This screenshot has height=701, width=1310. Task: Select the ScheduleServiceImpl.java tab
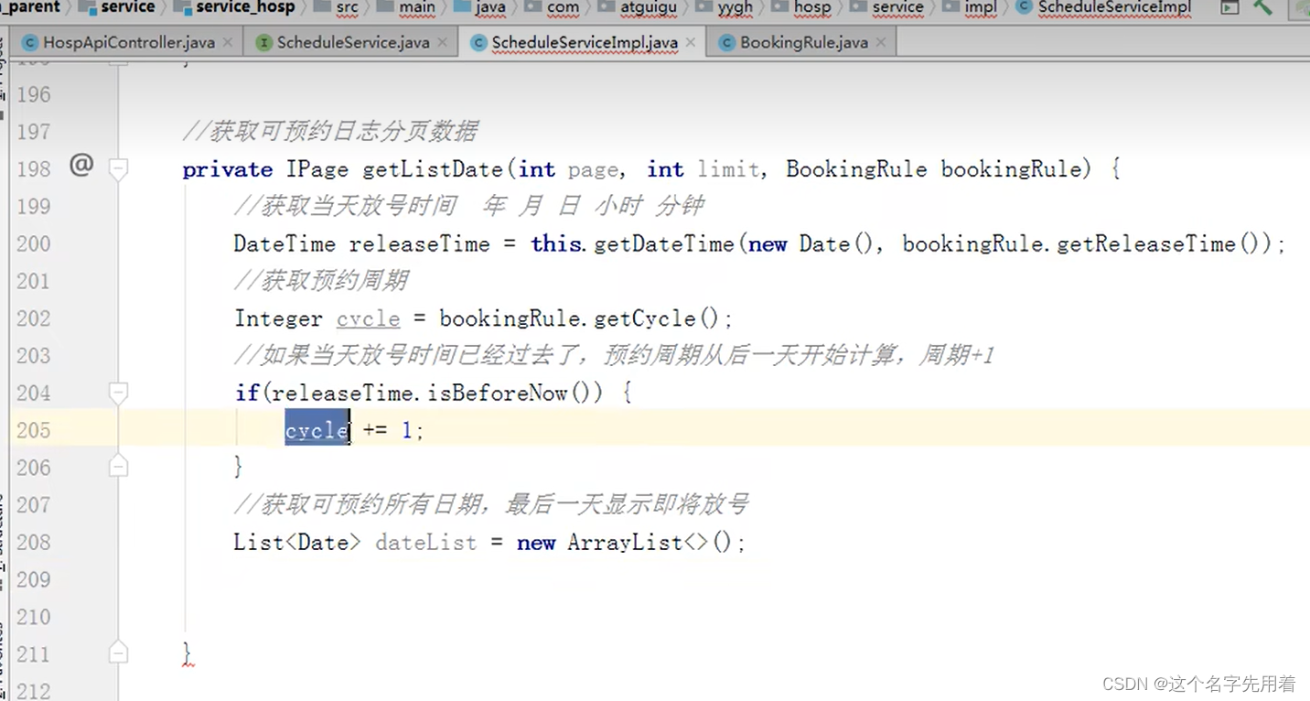[x=585, y=42]
